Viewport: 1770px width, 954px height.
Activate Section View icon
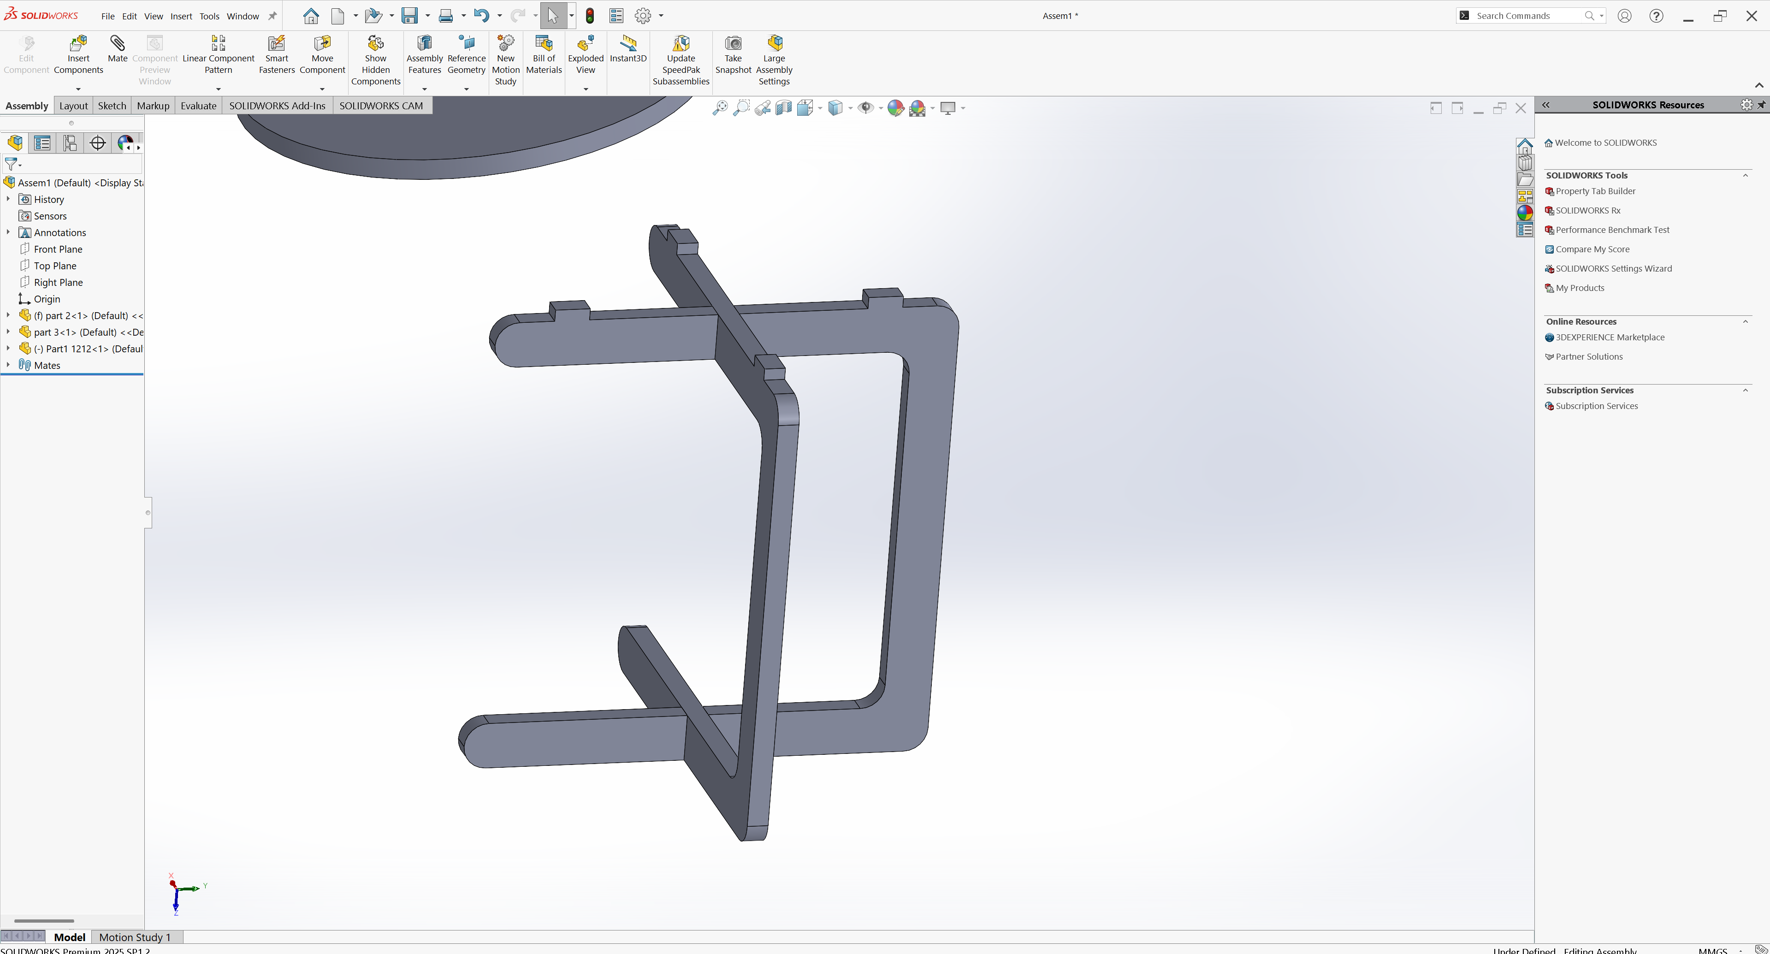point(783,108)
